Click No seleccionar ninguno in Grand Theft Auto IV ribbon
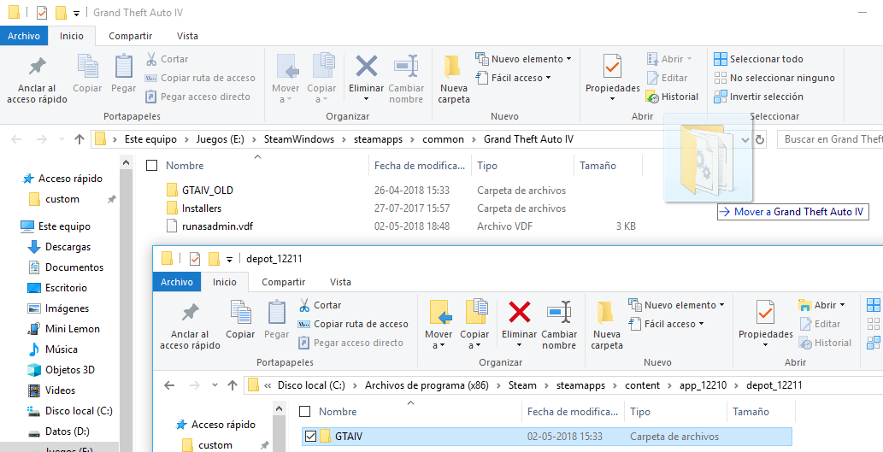 [774, 78]
